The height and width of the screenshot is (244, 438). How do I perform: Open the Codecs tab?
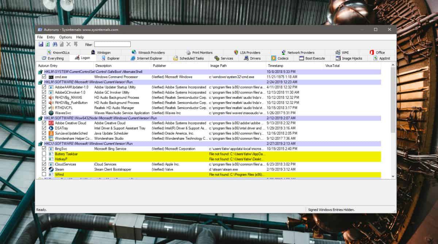click(x=280, y=58)
